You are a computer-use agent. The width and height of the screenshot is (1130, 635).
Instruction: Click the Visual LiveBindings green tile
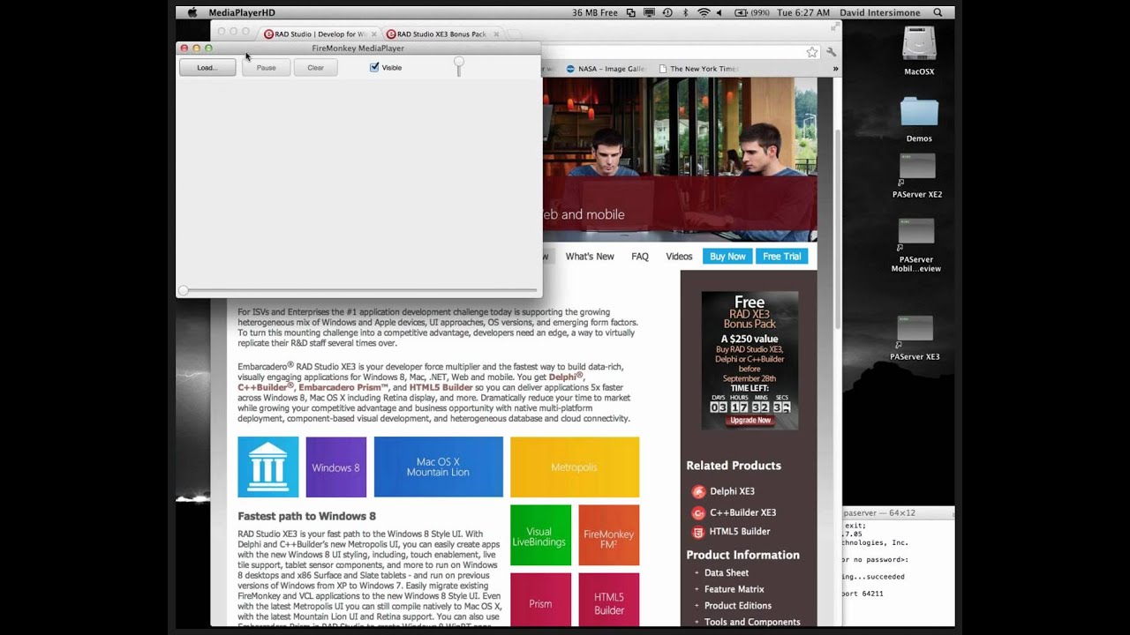(540, 535)
